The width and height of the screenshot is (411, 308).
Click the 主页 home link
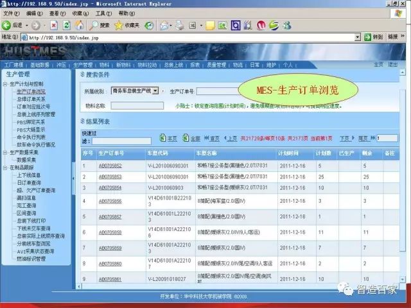378,64
